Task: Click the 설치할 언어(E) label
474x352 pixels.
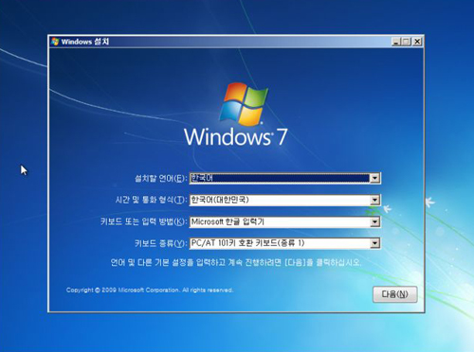Action: (x=161, y=179)
